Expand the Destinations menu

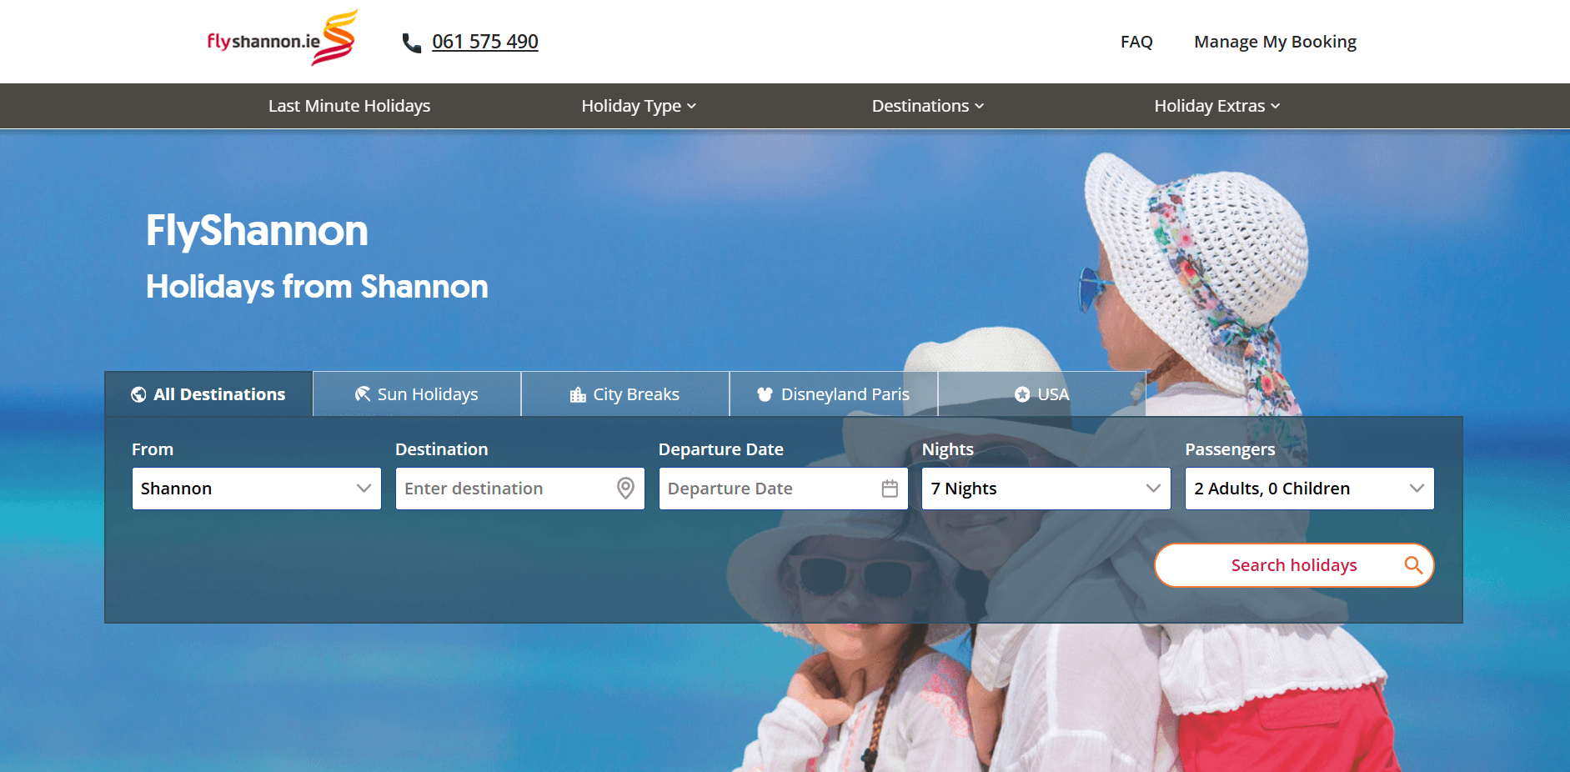(x=928, y=106)
